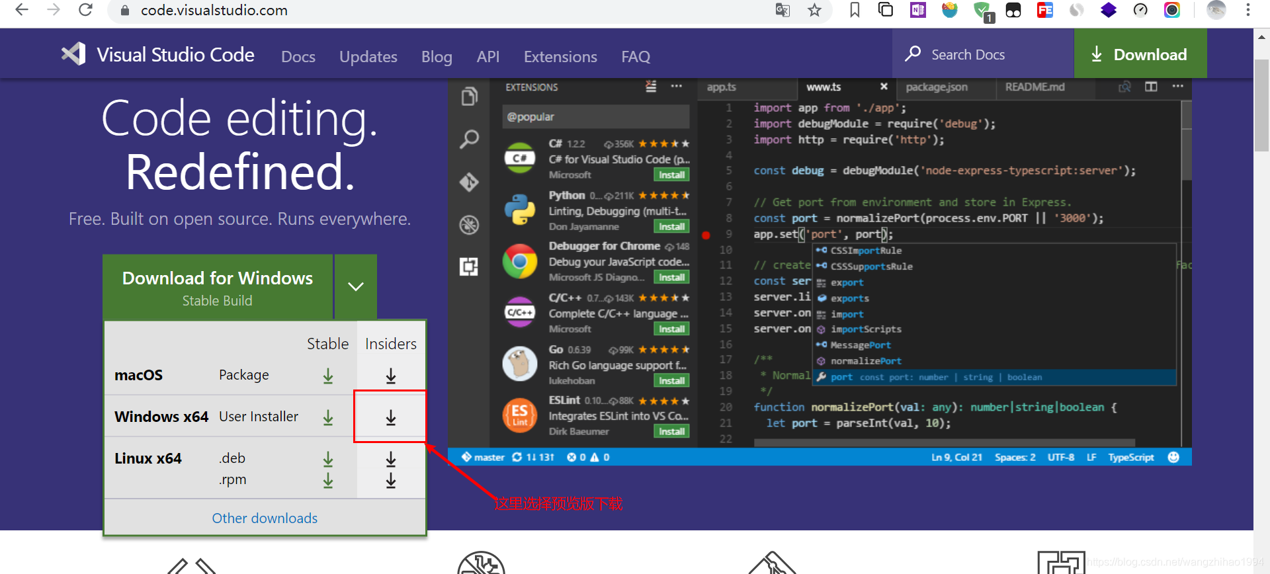The height and width of the screenshot is (574, 1270).
Task: Download Linux .rpm Insiders arrow
Action: (391, 480)
